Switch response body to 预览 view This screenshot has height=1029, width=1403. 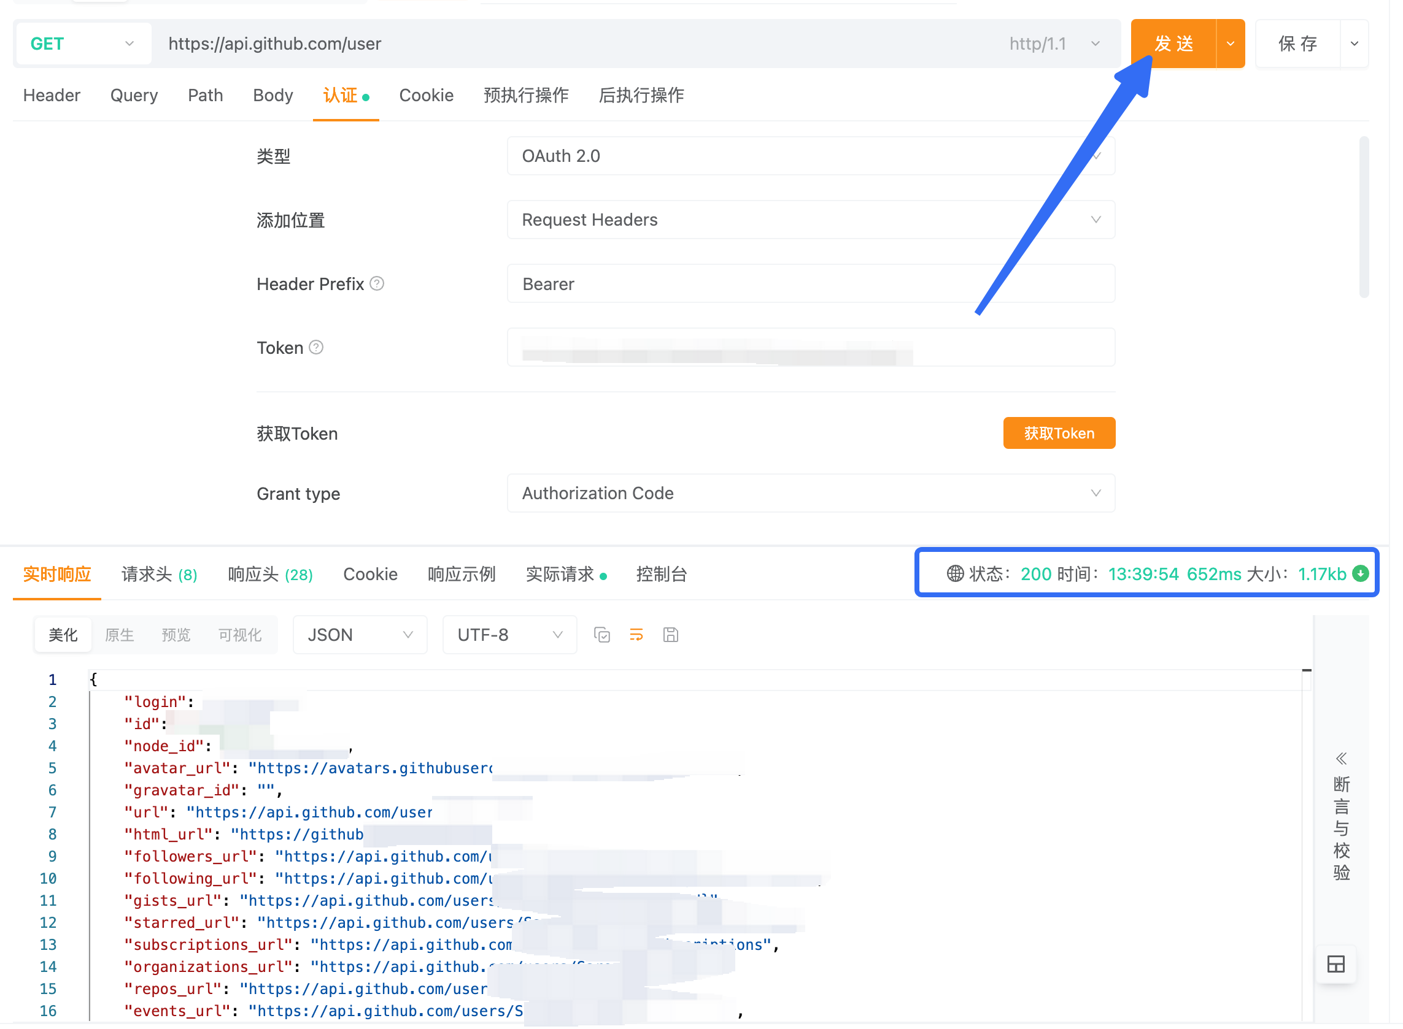(176, 635)
